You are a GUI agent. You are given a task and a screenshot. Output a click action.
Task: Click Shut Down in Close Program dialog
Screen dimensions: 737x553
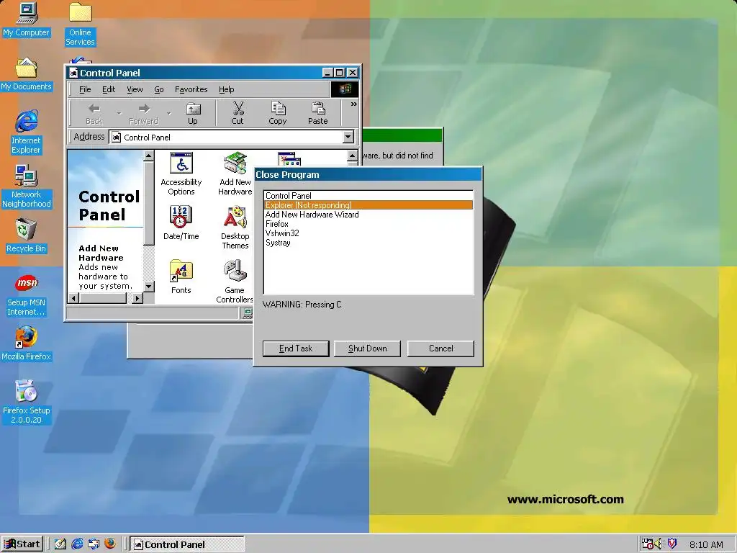coord(368,349)
